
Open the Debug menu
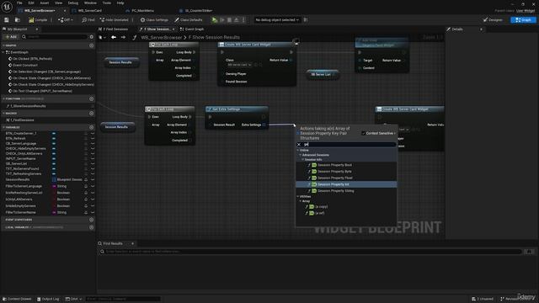click(73, 3)
